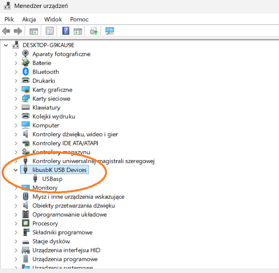279x273 pixels.
Task: Click the chip icon beside Procesory
Action: (25, 223)
